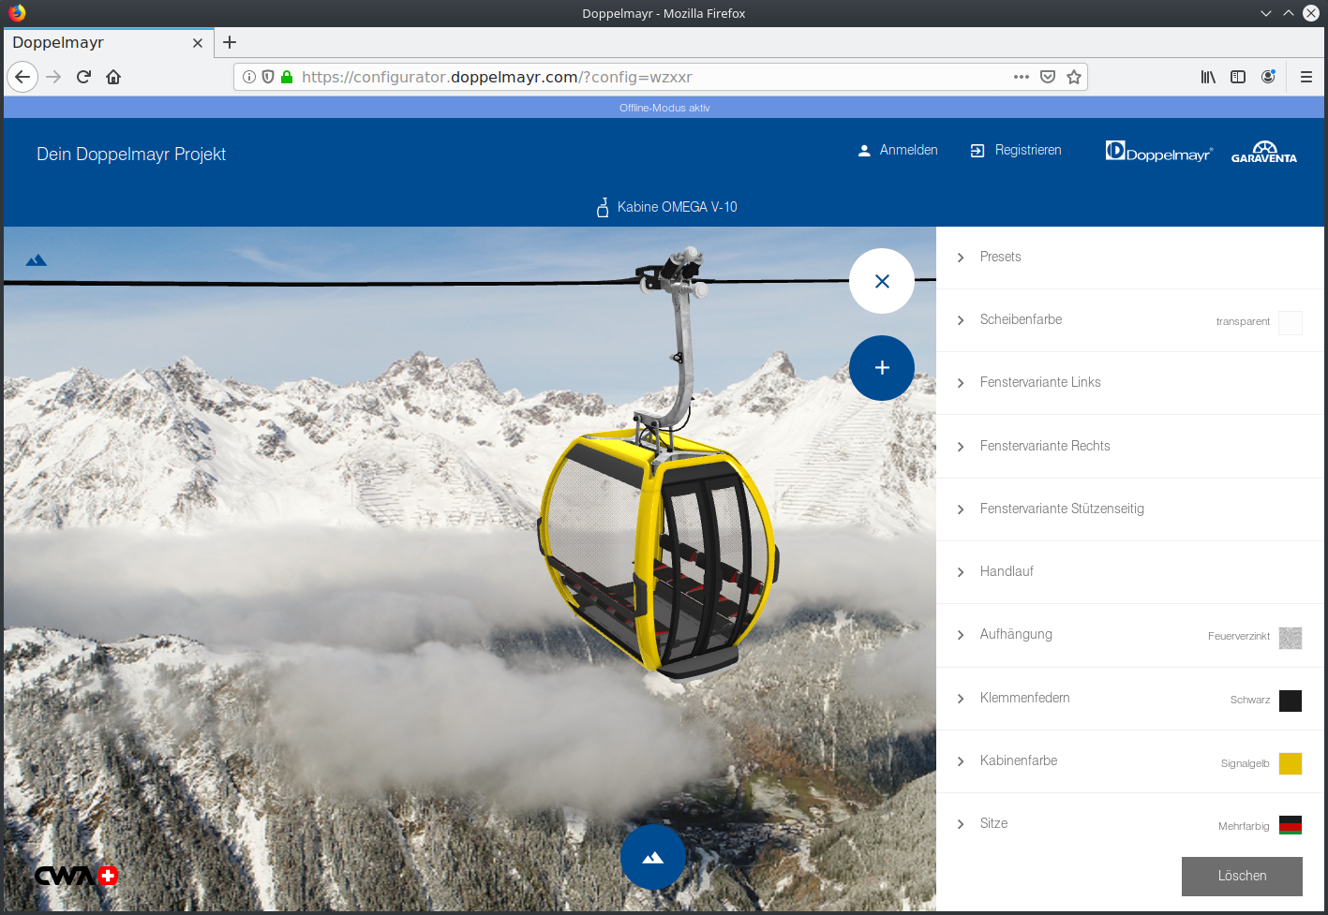Viewport: 1328px width, 915px height.
Task: Click the Firefox icon in the title bar
Action: [17, 13]
